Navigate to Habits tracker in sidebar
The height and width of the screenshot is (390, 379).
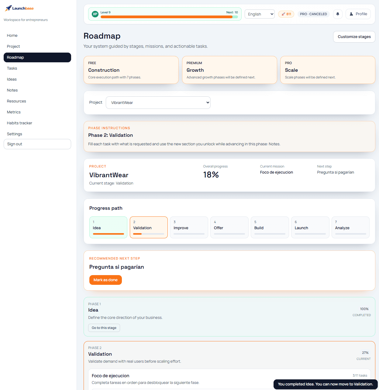[19, 123]
